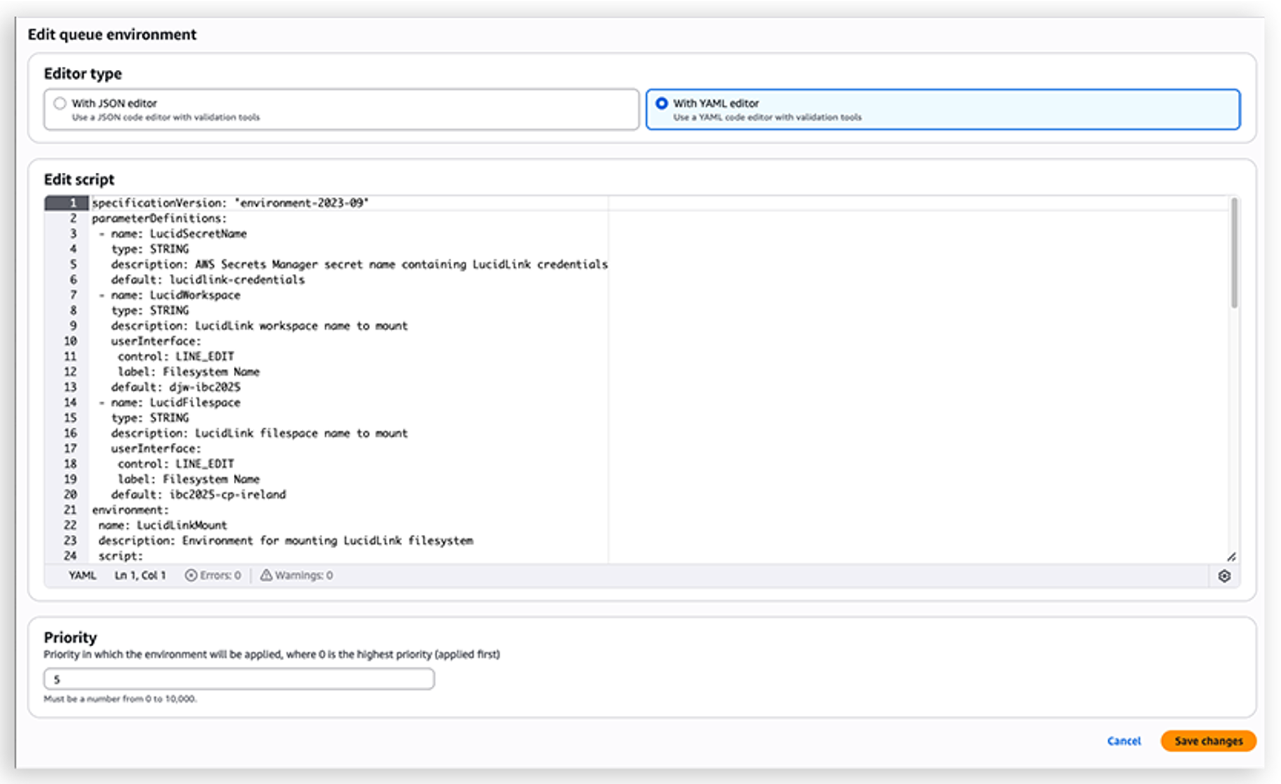Select the JSON editor radio option
1281x784 pixels.
[60, 104]
